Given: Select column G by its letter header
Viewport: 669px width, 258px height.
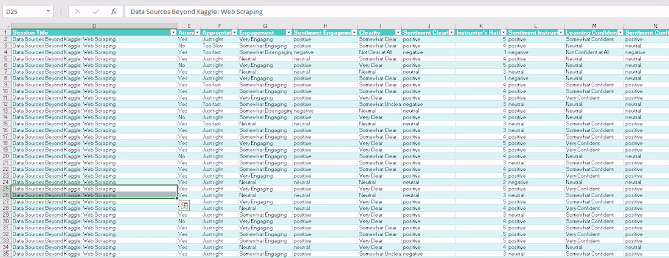Looking at the screenshot, I should 265,27.
